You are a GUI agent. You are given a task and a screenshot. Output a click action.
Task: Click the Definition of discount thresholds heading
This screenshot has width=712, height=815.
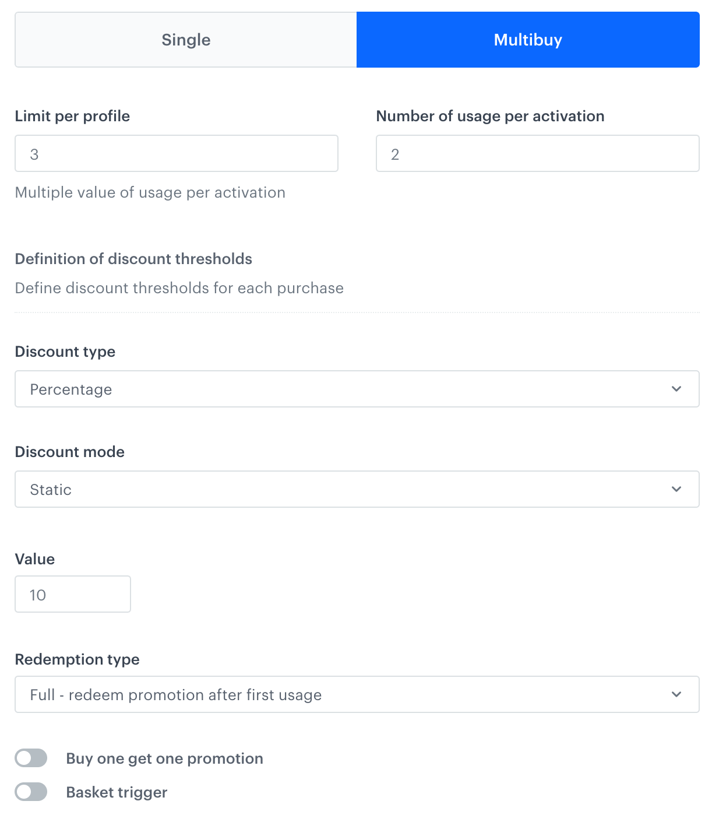coord(133,259)
